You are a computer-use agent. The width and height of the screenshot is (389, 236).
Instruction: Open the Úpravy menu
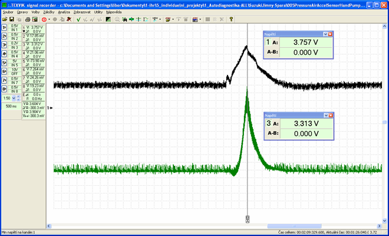[x=22, y=12]
